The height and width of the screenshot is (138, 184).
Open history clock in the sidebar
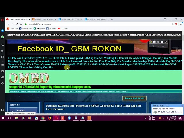click(3, 83)
